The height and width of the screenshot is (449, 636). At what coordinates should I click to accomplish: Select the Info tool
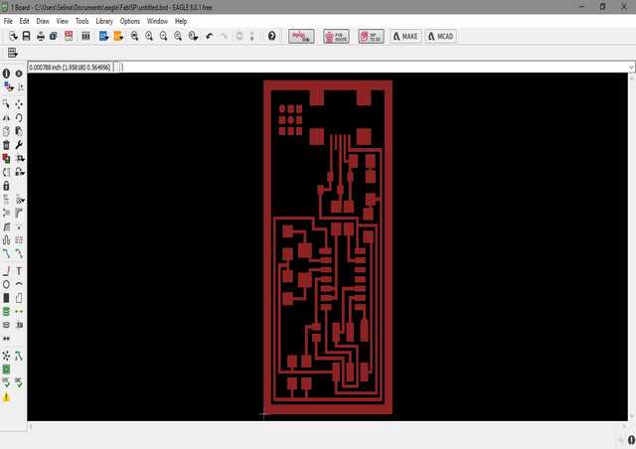(6, 74)
